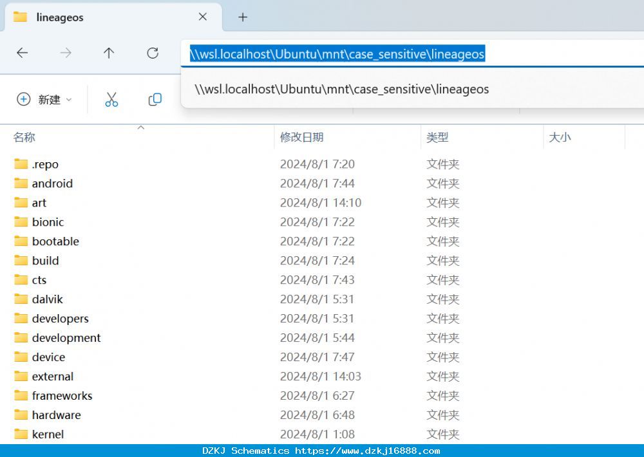This screenshot has height=457, width=644.
Task: Click the date '2024/8/1 7:43' of cts
Action: 317,279
